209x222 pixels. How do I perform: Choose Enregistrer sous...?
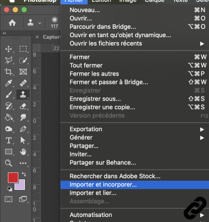pos(135,99)
